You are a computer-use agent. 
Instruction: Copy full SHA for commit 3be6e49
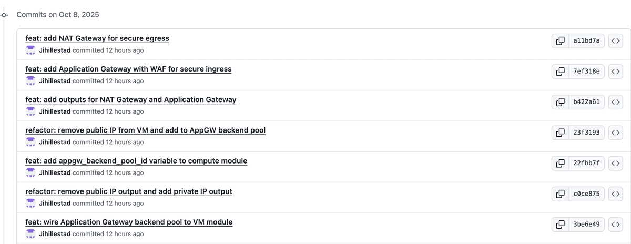point(561,224)
